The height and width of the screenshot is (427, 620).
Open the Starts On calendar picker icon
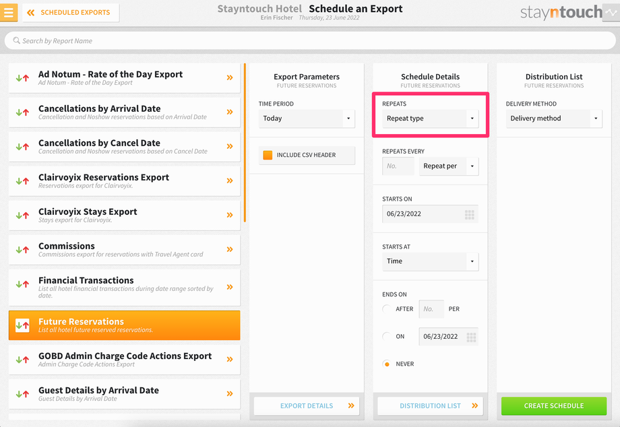pos(469,214)
